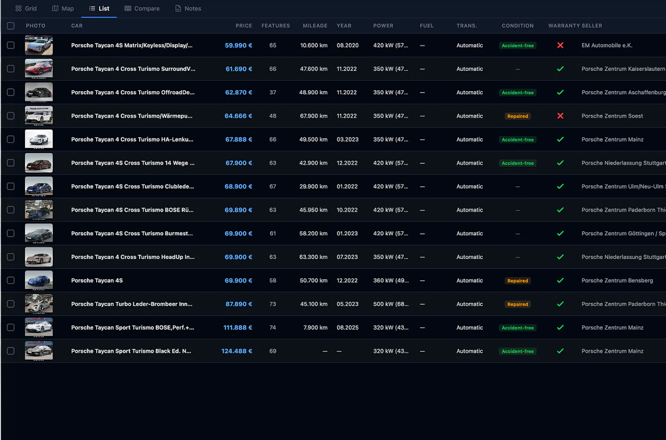666x440 pixels.
Task: Click green warranty checkmark for Zentrum Bensberg
Action: tap(560, 280)
